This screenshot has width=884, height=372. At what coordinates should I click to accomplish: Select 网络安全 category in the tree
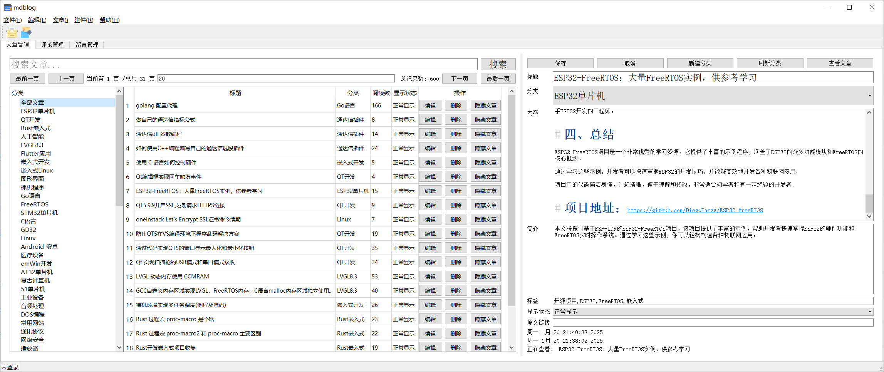(32, 340)
